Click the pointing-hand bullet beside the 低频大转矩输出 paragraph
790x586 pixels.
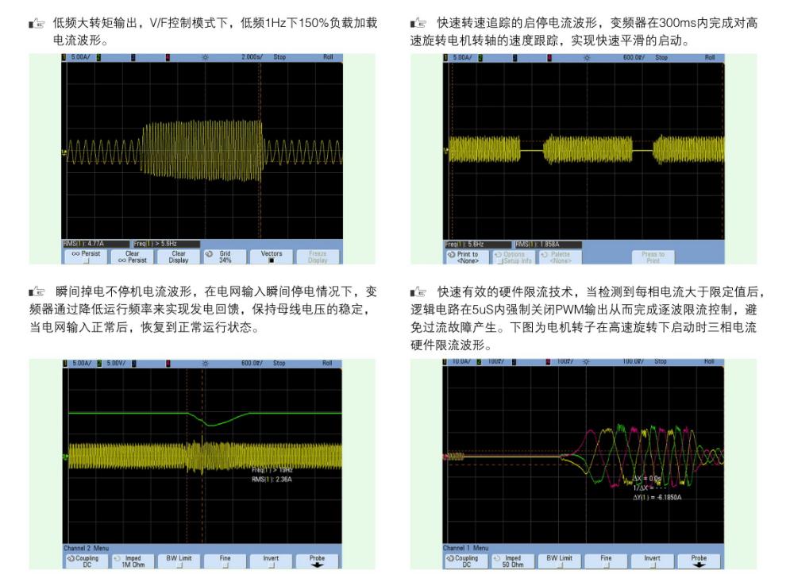point(35,25)
